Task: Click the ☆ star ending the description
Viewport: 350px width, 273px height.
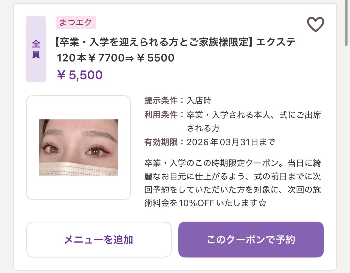Action: click(262, 203)
